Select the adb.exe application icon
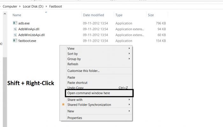 [x=15, y=23]
